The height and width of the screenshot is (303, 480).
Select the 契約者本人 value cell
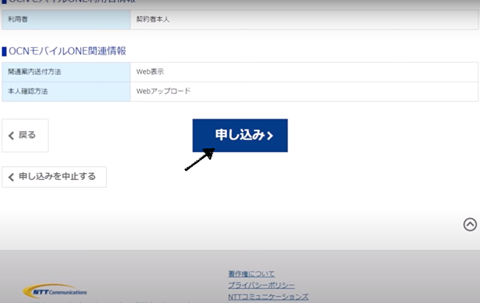(304, 20)
